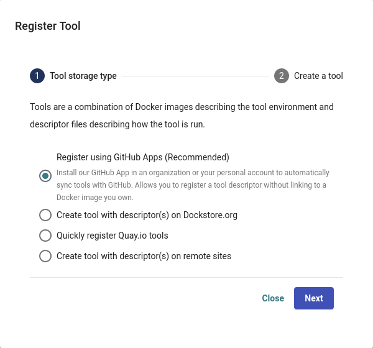
Task: Click the step 1 number circle
Action: [37, 76]
